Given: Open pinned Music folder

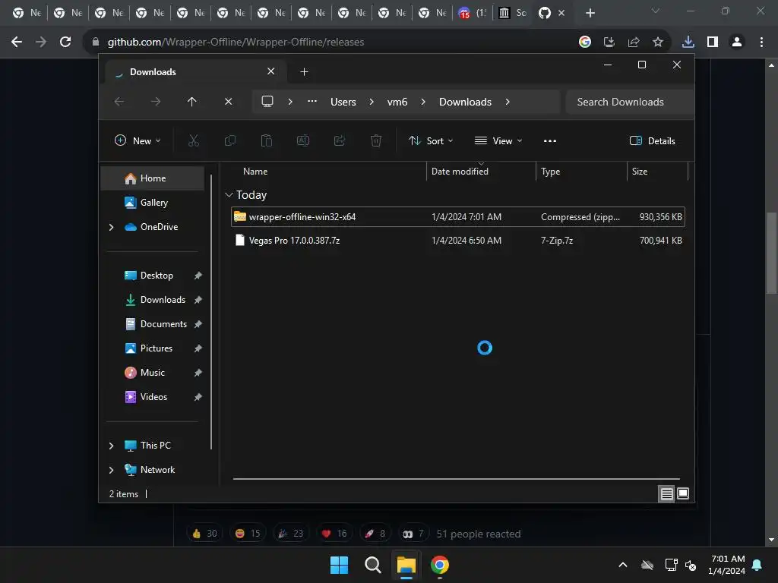Looking at the screenshot, I should [x=152, y=373].
